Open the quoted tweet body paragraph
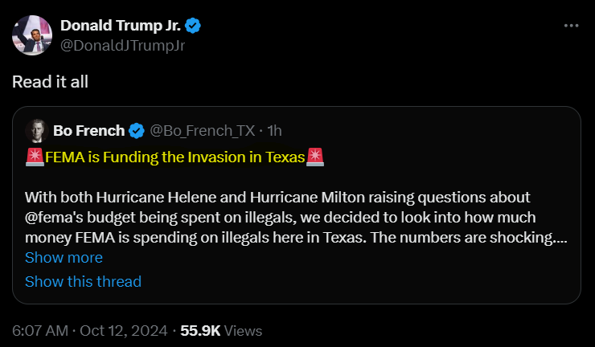 coord(289,218)
